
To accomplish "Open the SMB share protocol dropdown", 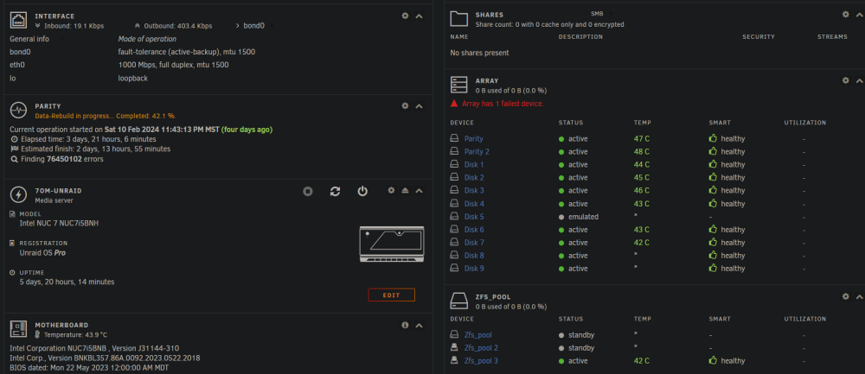I will tap(601, 13).
